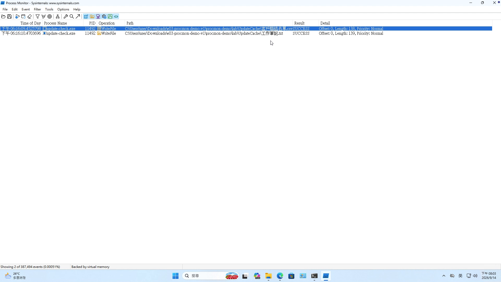The image size is (501, 282).
Task: Open the Options menu
Action: 63,9
